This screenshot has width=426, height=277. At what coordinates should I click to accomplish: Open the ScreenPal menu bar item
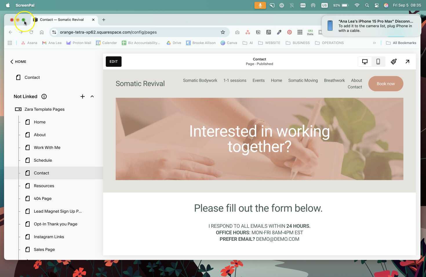pos(25,5)
